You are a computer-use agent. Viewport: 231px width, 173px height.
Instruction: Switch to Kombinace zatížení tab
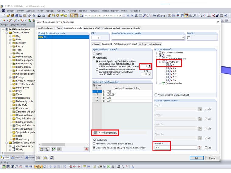pyautogui.click(x=111, y=29)
